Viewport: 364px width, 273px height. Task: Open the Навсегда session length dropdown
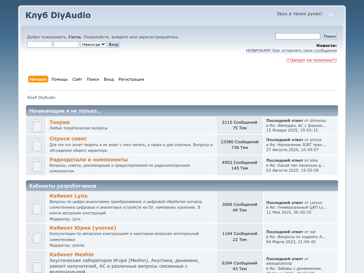93,44
